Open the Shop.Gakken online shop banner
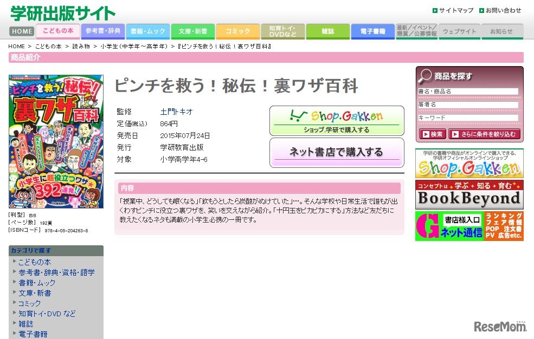Viewport: 534px width, 339px height. (471, 164)
